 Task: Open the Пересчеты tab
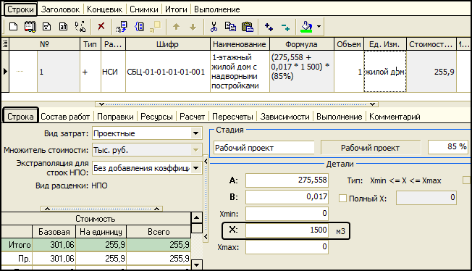click(x=232, y=117)
